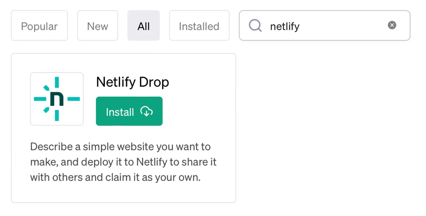
Task: Select the 'netlify' text in search box
Action: 285,26
